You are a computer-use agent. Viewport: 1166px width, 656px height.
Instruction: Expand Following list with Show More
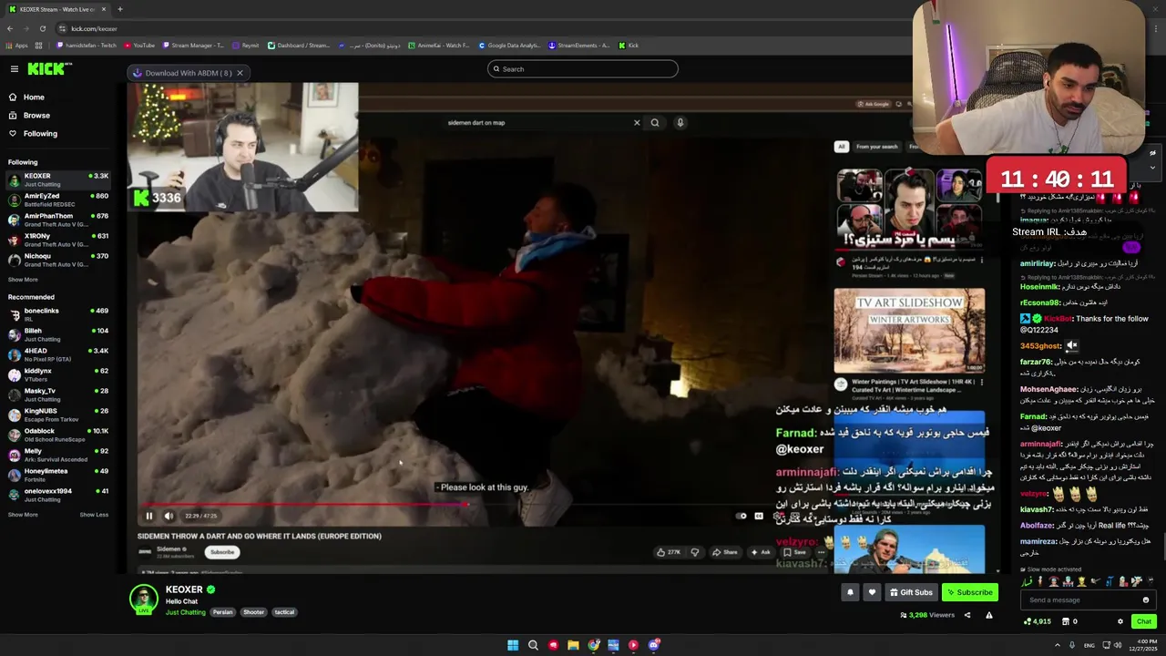pyautogui.click(x=23, y=280)
